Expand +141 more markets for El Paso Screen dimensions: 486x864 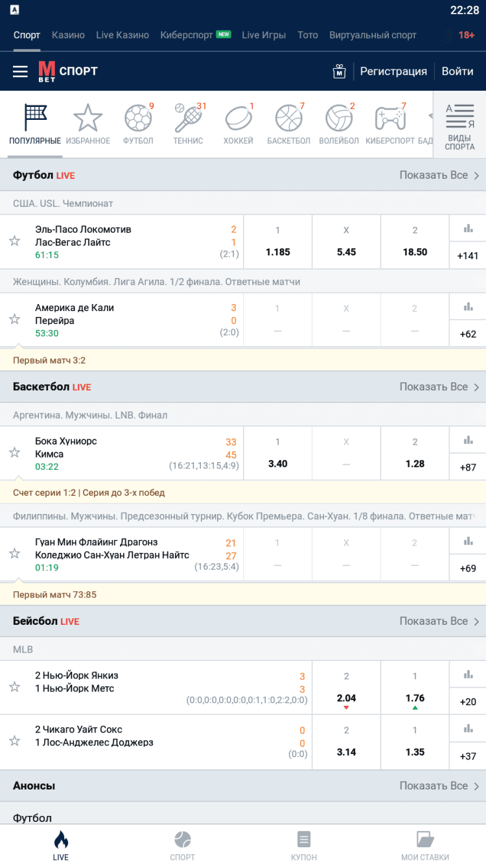468,255
